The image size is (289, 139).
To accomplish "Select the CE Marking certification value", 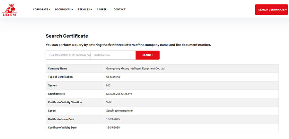I will [x=113, y=77].
